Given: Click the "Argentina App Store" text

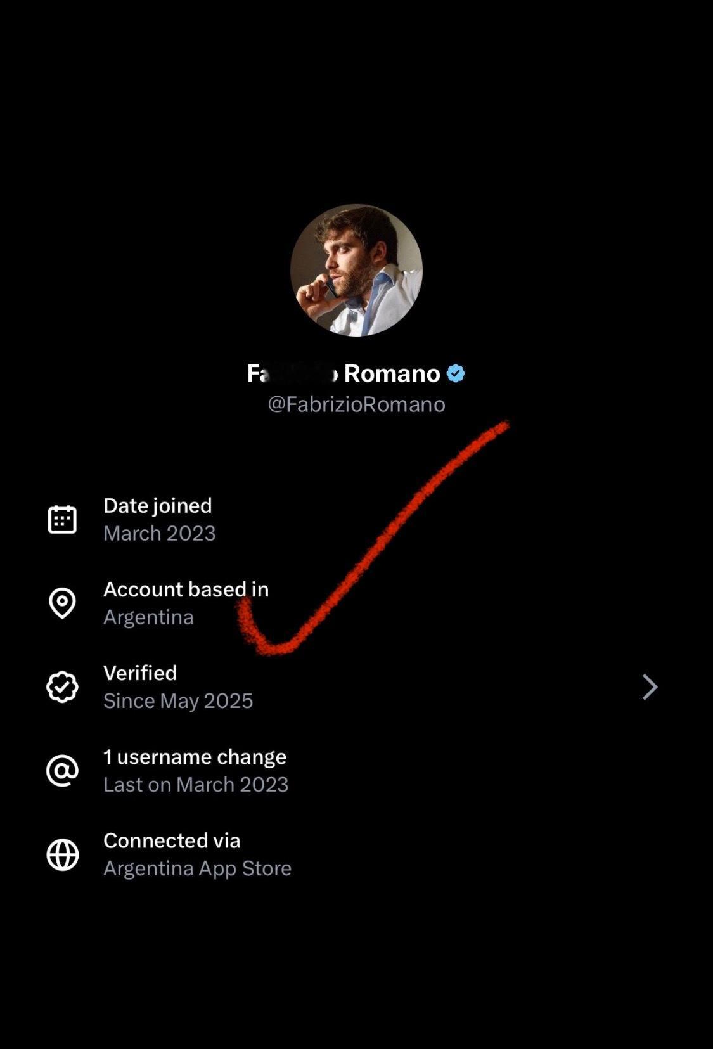Looking at the screenshot, I should click(197, 868).
